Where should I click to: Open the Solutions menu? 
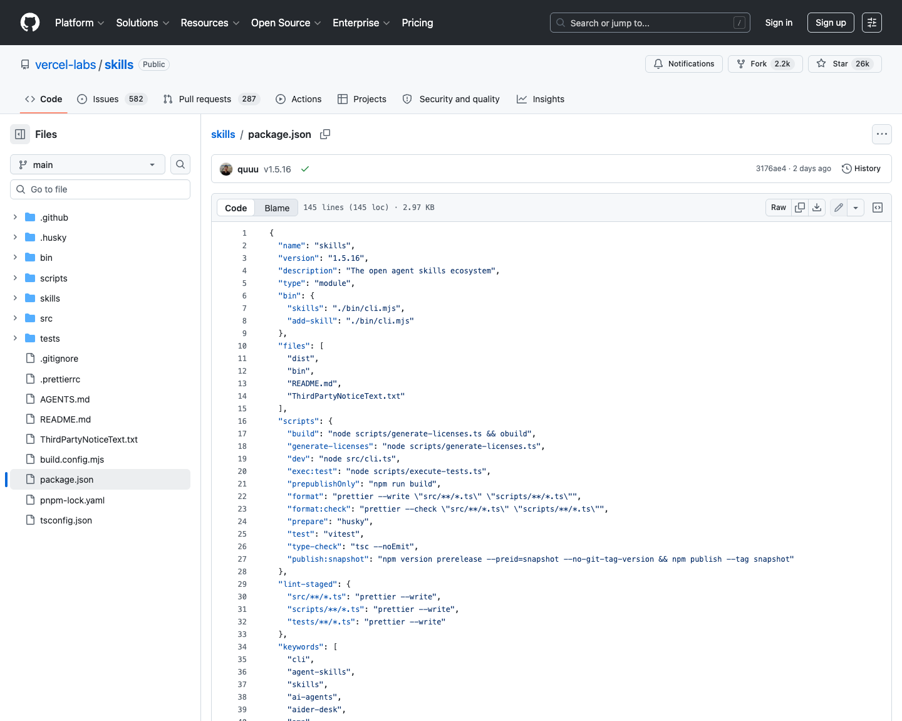coord(143,23)
